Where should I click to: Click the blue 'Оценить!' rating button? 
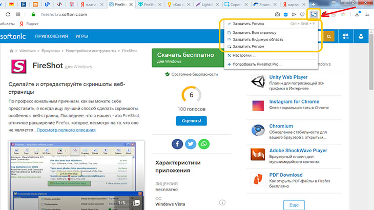(191, 121)
